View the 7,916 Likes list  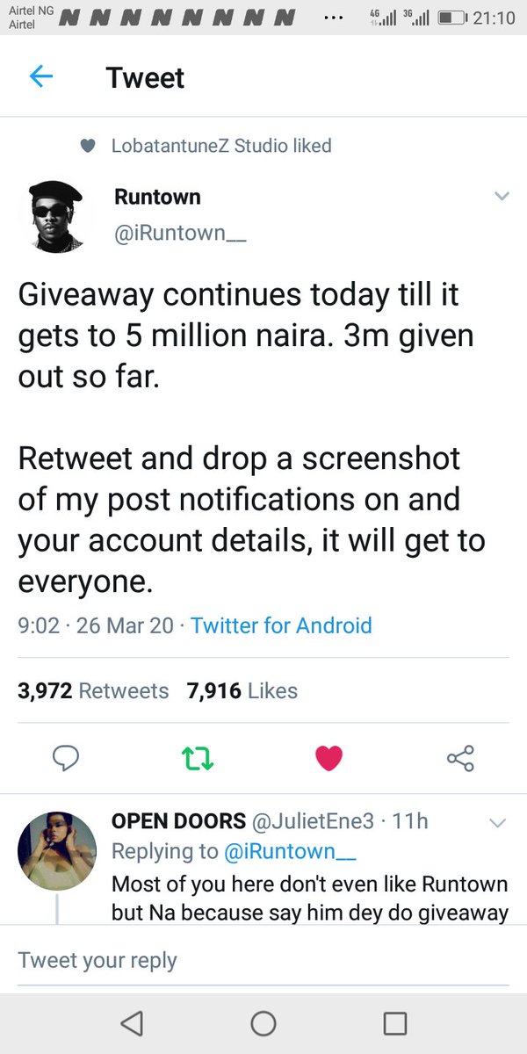coord(242,691)
